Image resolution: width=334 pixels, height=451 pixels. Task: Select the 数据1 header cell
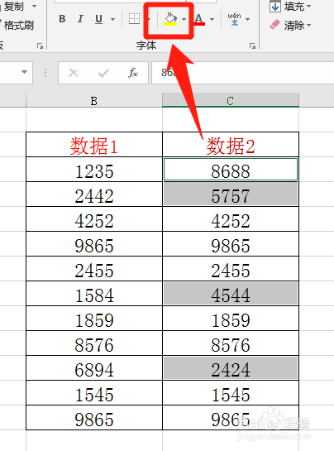94,145
